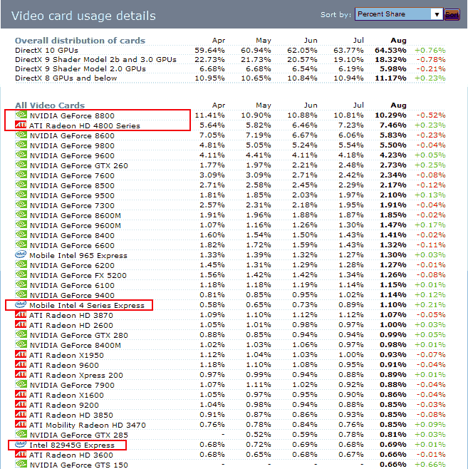468x469 pixels.
Task: Click ATI icon beside Radeon Xpress 200
Action: click(21, 374)
